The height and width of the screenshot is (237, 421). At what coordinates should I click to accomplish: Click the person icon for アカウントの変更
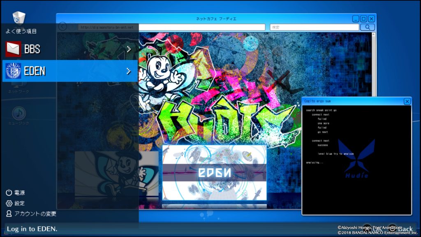click(x=9, y=214)
